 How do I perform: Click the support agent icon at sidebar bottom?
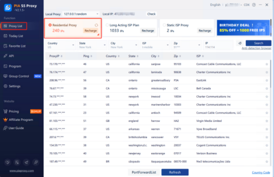click(36, 162)
